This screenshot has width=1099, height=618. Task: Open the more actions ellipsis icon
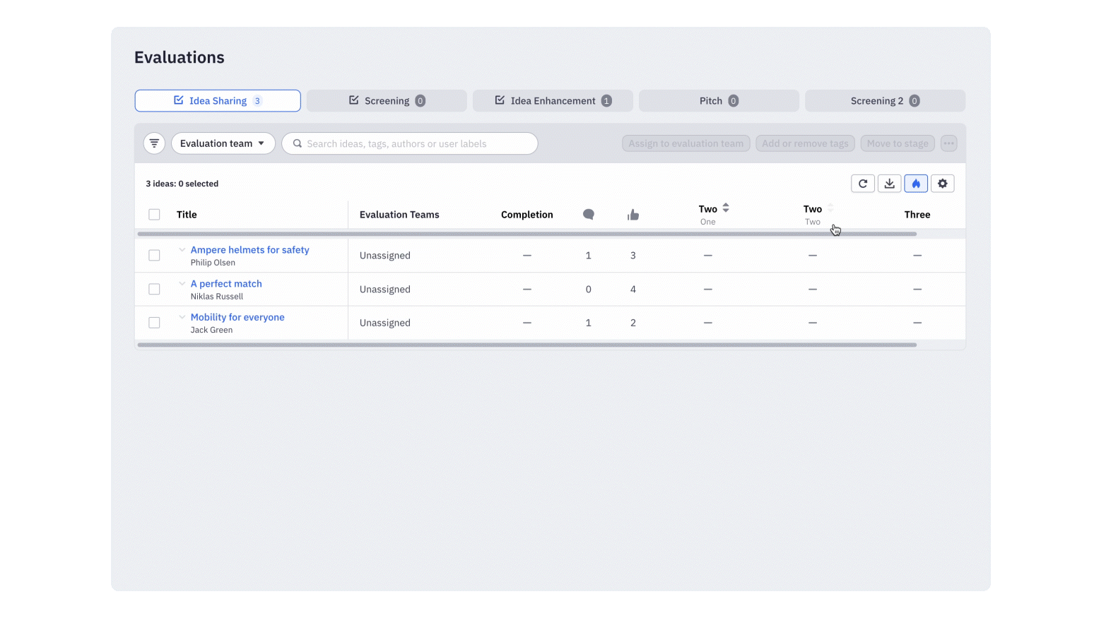coord(948,143)
